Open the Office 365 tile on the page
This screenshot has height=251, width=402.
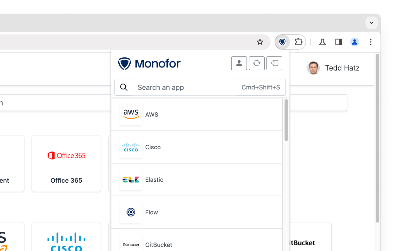66,163
